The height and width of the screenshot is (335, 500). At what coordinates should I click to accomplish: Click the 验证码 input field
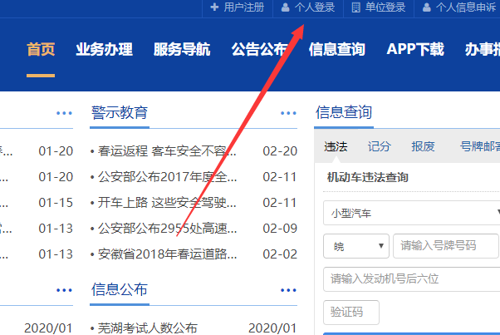(x=351, y=312)
